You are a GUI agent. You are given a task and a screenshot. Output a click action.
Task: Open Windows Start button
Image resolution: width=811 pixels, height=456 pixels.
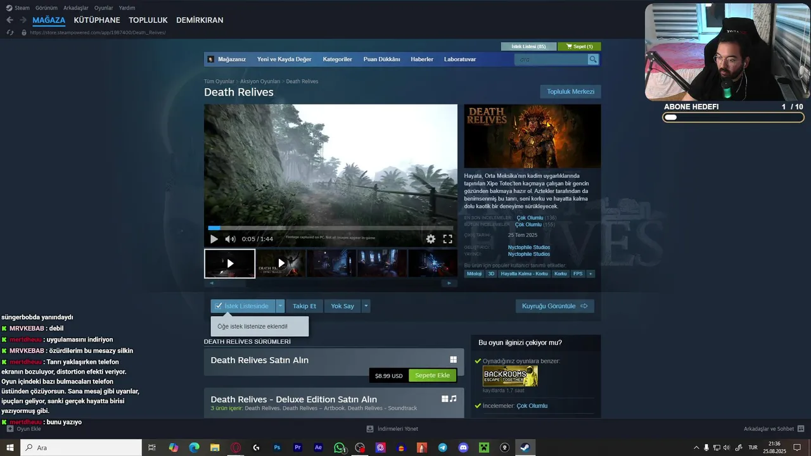(x=10, y=448)
